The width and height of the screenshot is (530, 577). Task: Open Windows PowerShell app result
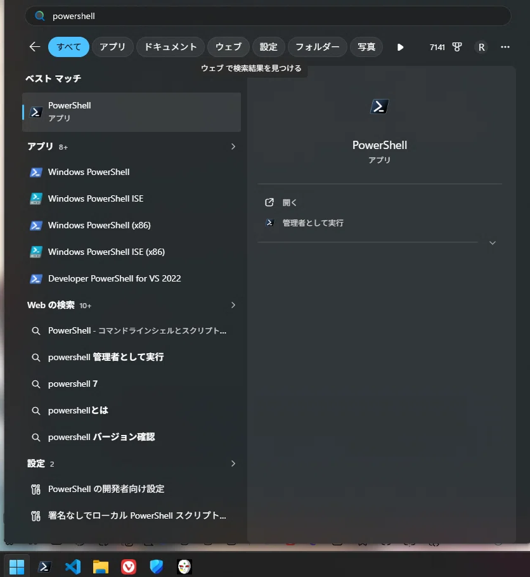tap(131, 172)
